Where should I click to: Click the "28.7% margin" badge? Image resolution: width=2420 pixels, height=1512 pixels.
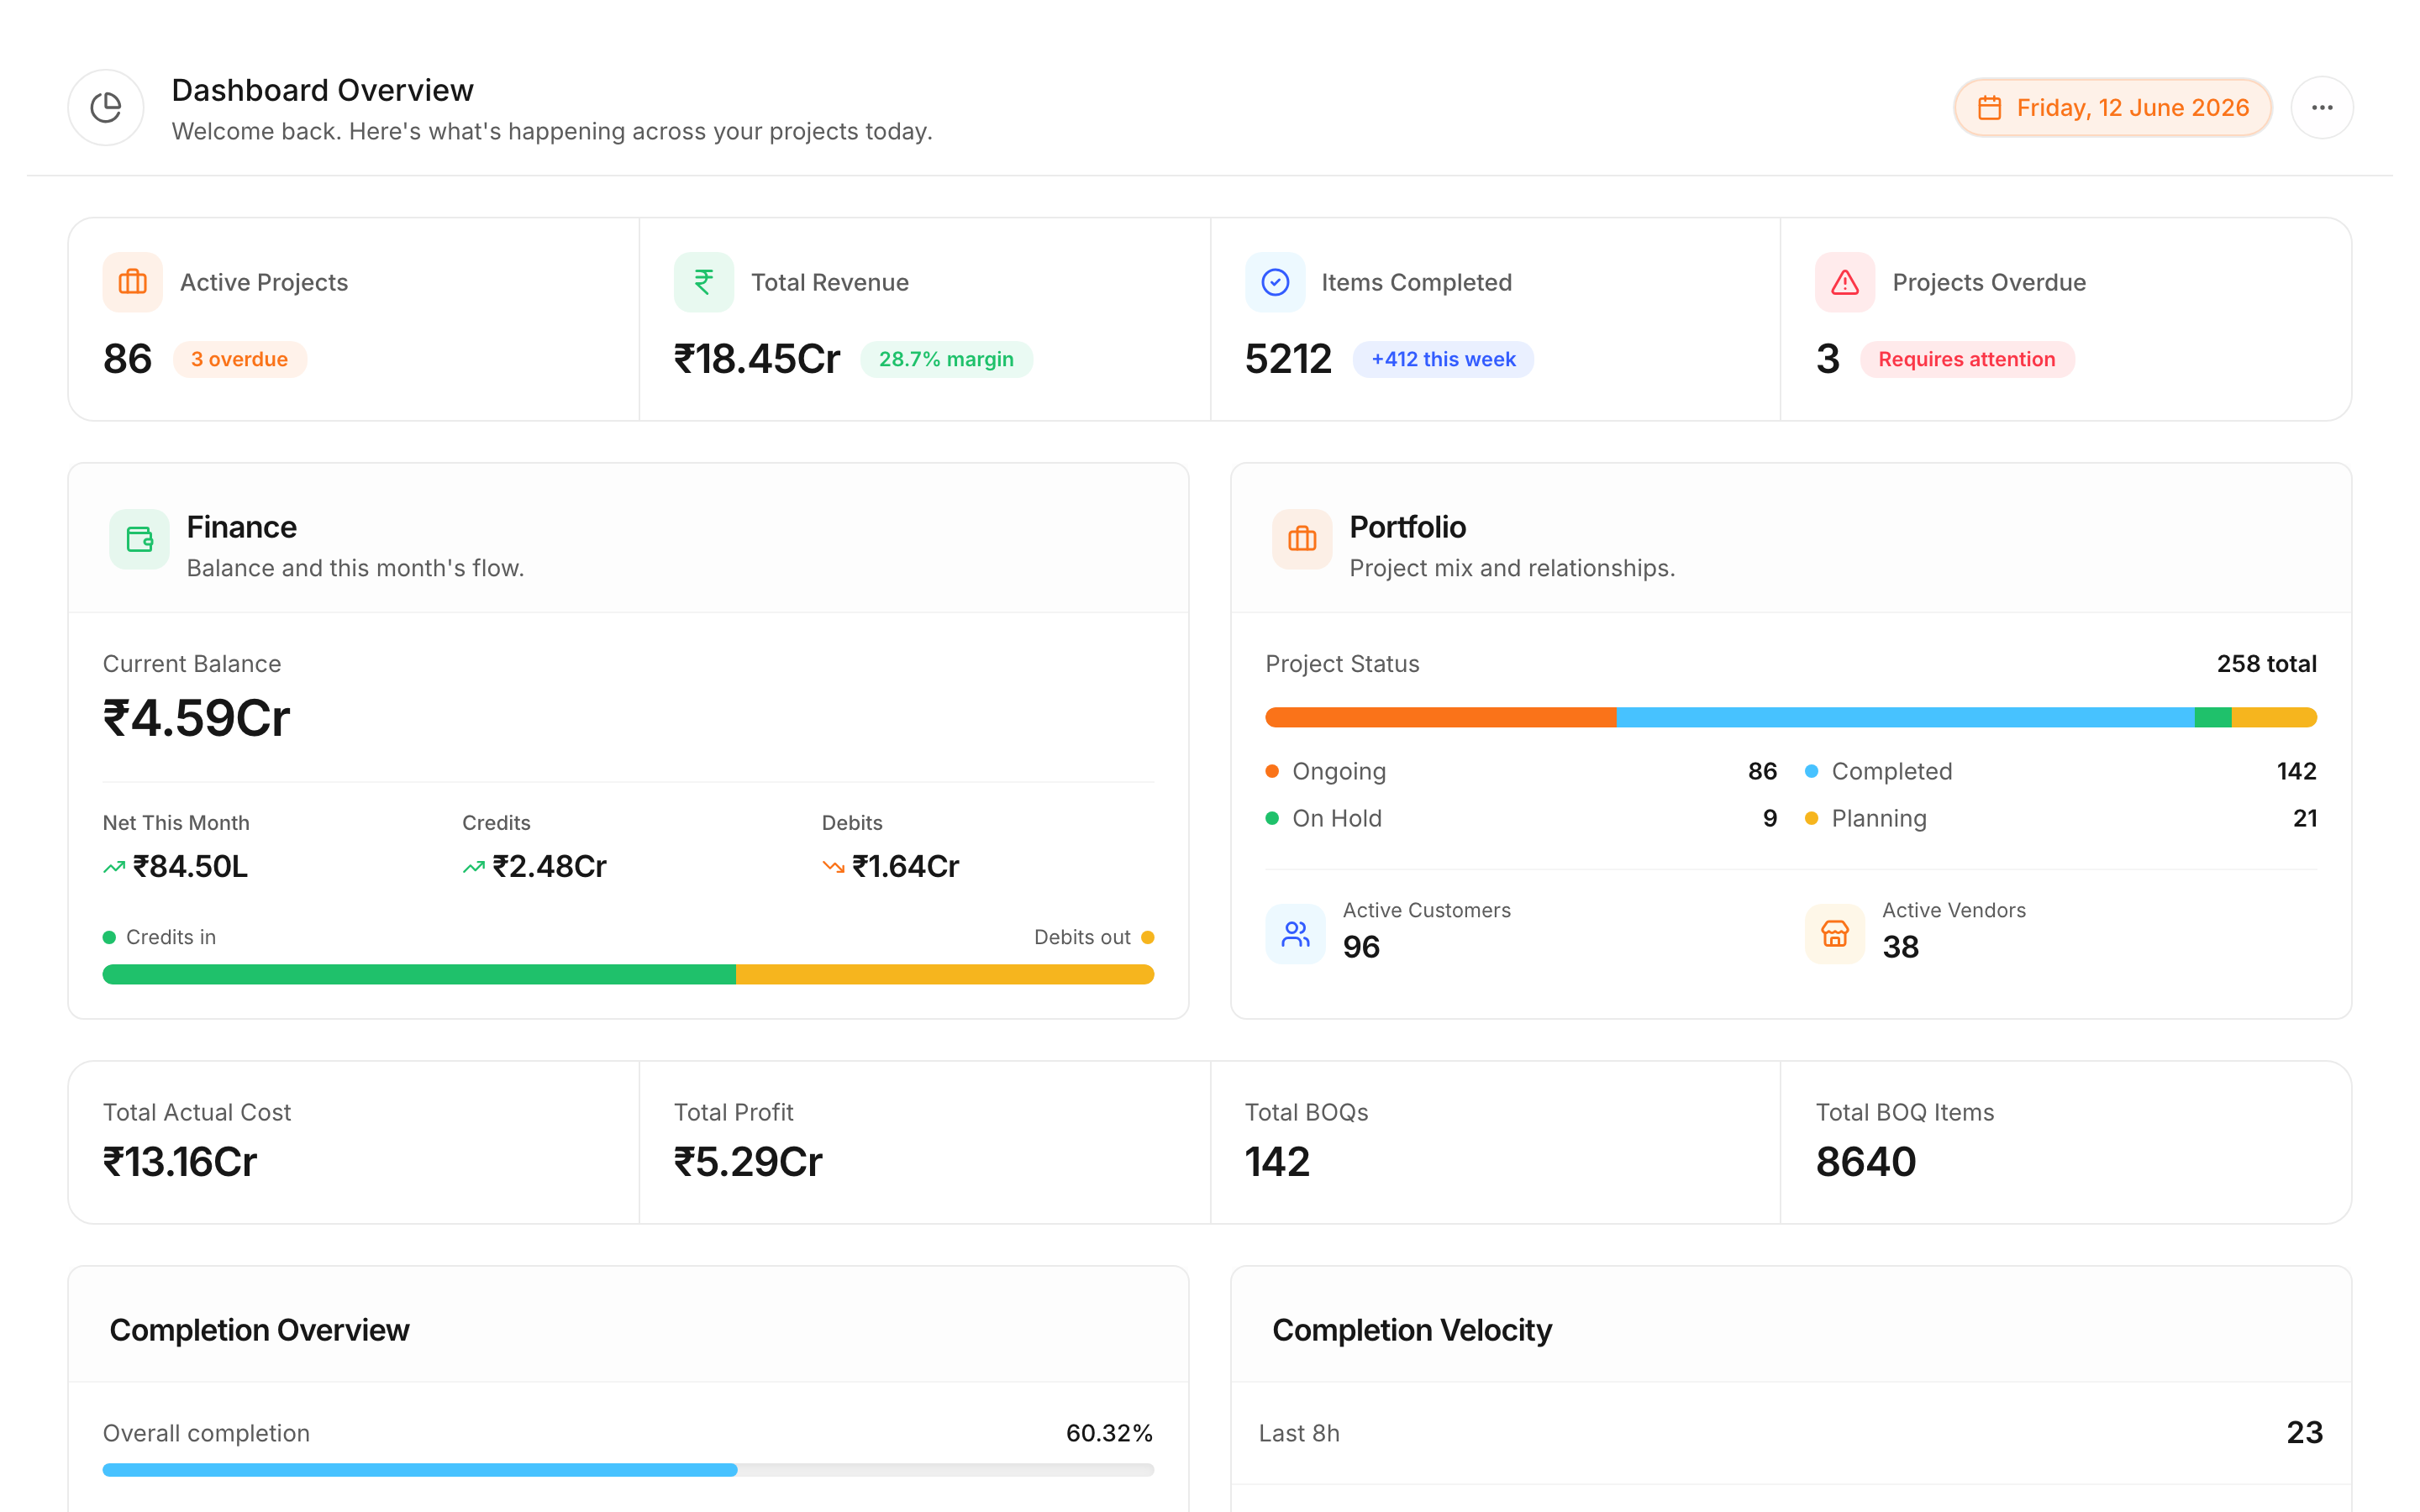pyautogui.click(x=946, y=359)
